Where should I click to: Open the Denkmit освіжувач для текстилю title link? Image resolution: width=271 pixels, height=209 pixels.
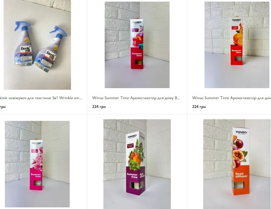point(41,98)
